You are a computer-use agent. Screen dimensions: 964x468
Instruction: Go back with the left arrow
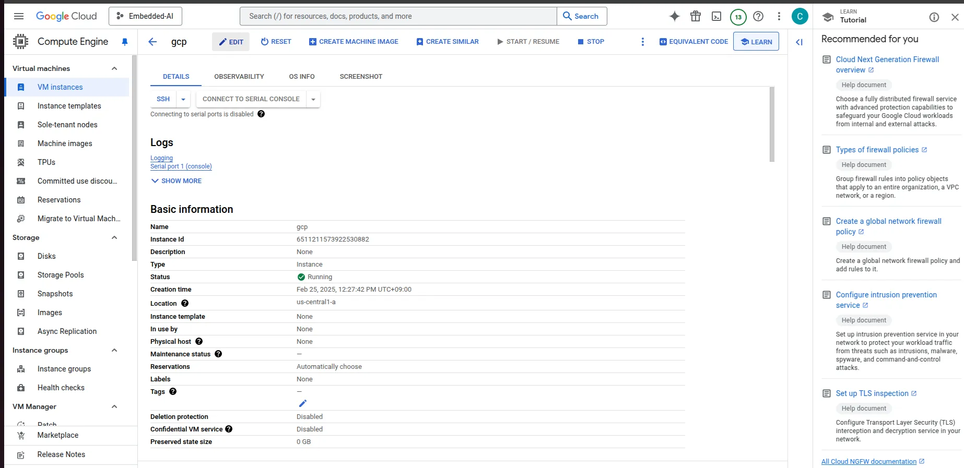152,42
